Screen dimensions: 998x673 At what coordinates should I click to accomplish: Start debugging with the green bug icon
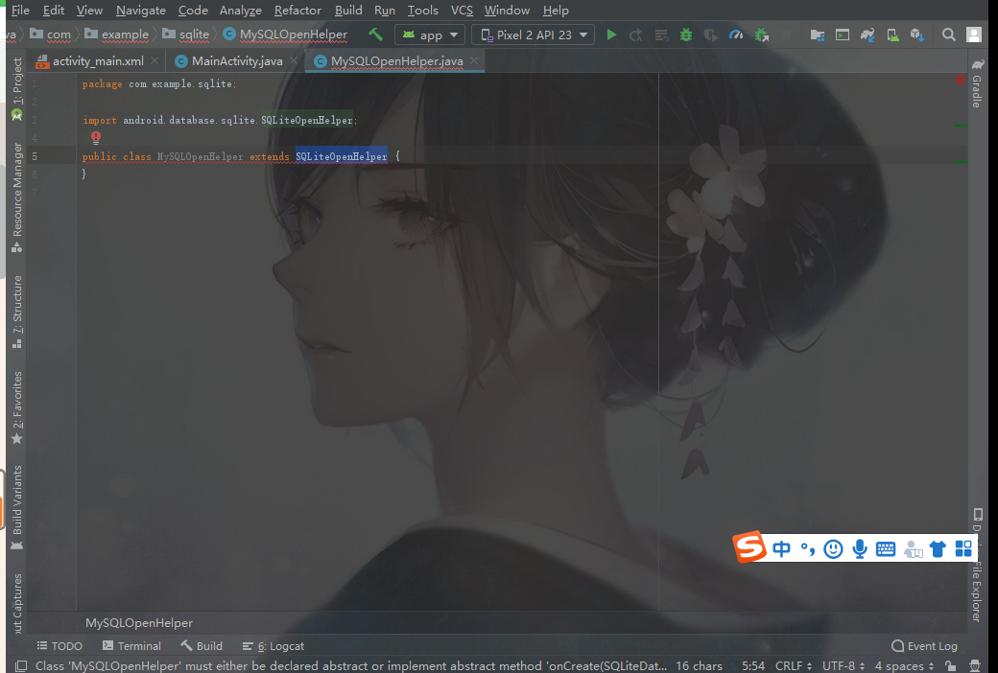[685, 35]
